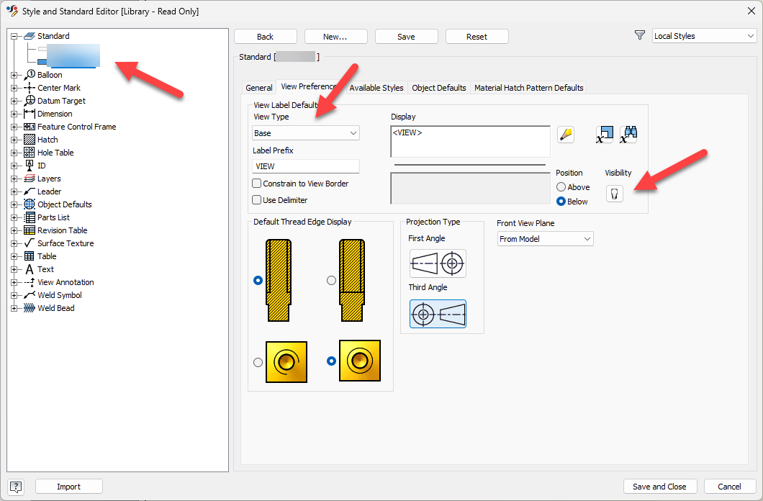Switch to the General tab
The image size is (763, 501).
click(258, 87)
